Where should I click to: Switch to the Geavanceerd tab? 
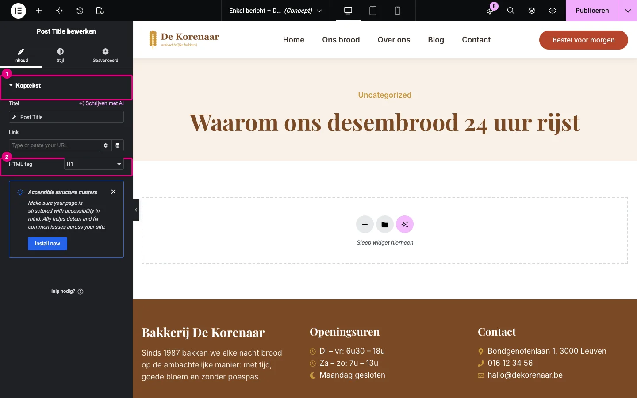pos(105,55)
